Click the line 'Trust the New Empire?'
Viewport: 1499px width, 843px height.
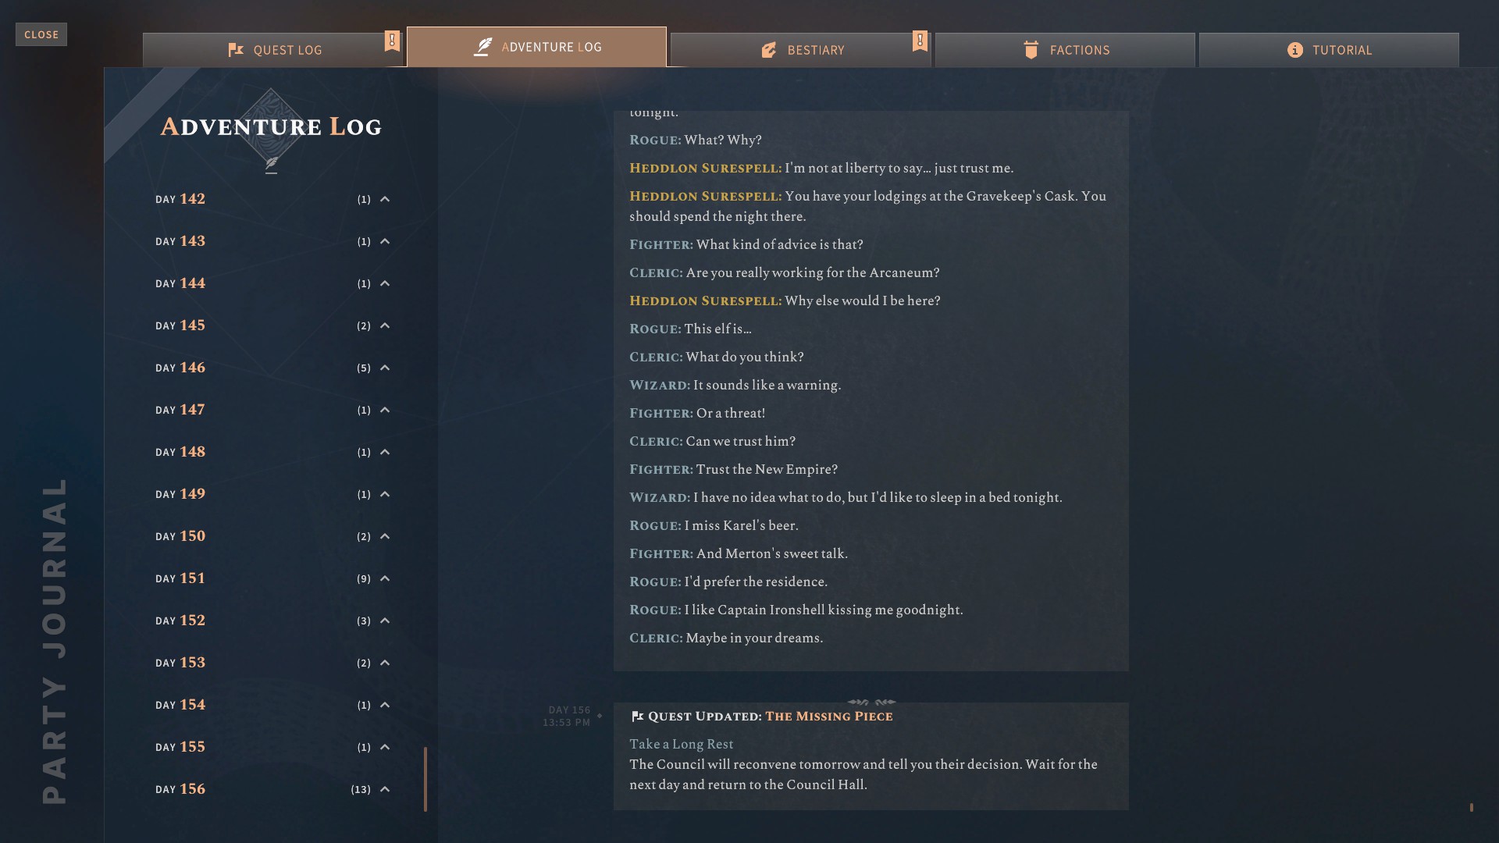tap(767, 469)
